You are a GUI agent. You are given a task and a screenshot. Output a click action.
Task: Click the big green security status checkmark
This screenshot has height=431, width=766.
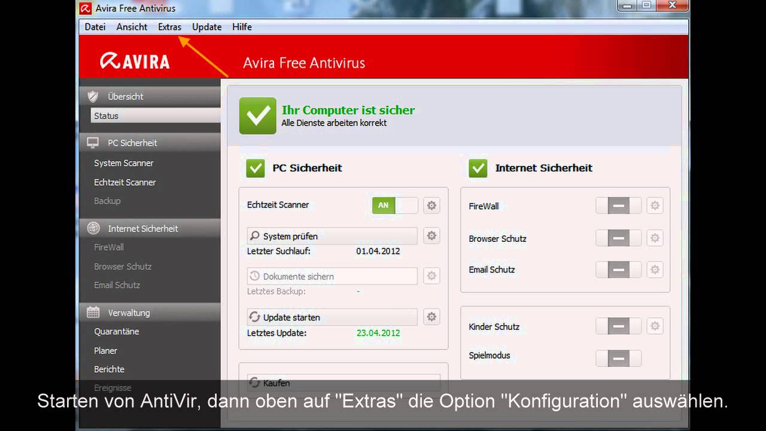pyautogui.click(x=258, y=116)
